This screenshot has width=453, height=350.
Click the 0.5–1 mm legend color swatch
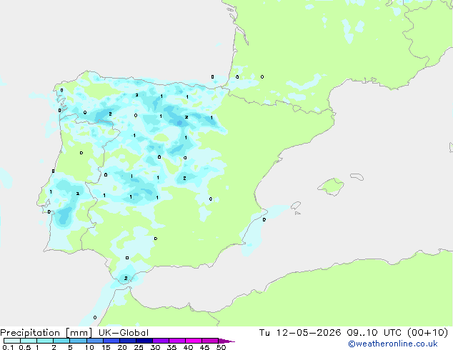coord(29,341)
